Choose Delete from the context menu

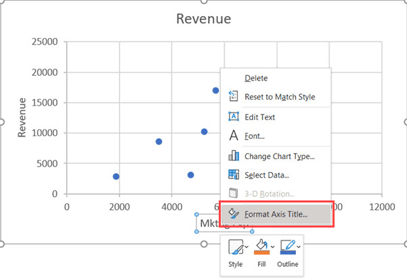click(256, 79)
